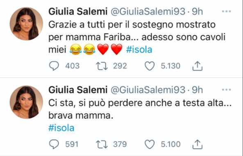243x156 pixels.
Task: Reply to the 'brava mamma' tweet
Action: [54, 144]
